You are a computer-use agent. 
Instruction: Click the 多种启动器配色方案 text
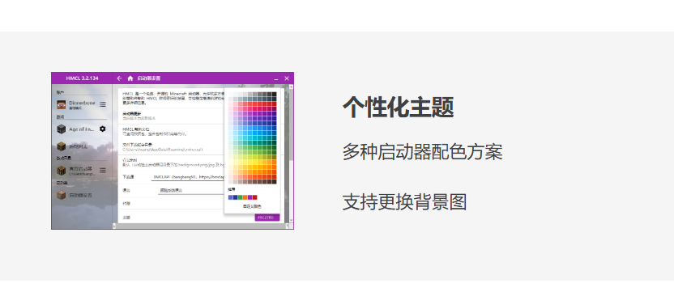point(423,152)
